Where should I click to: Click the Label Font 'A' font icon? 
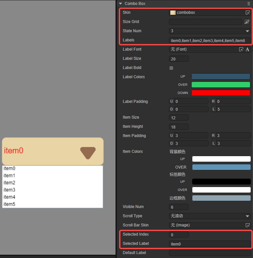click(x=247, y=49)
